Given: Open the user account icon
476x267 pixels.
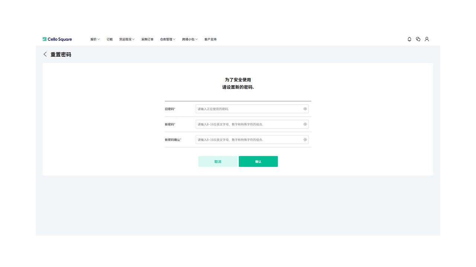Looking at the screenshot, I should pyautogui.click(x=427, y=39).
